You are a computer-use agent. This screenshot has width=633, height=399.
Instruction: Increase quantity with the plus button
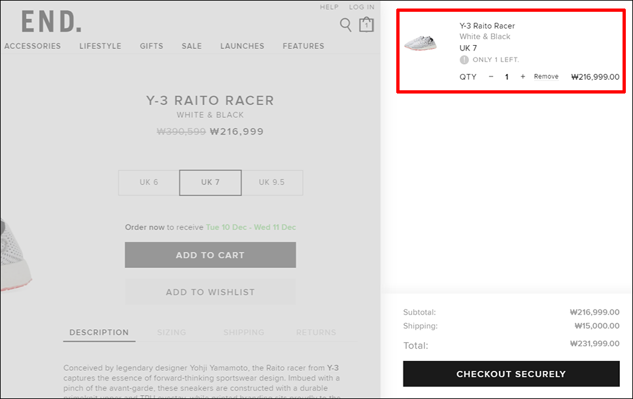tap(522, 77)
